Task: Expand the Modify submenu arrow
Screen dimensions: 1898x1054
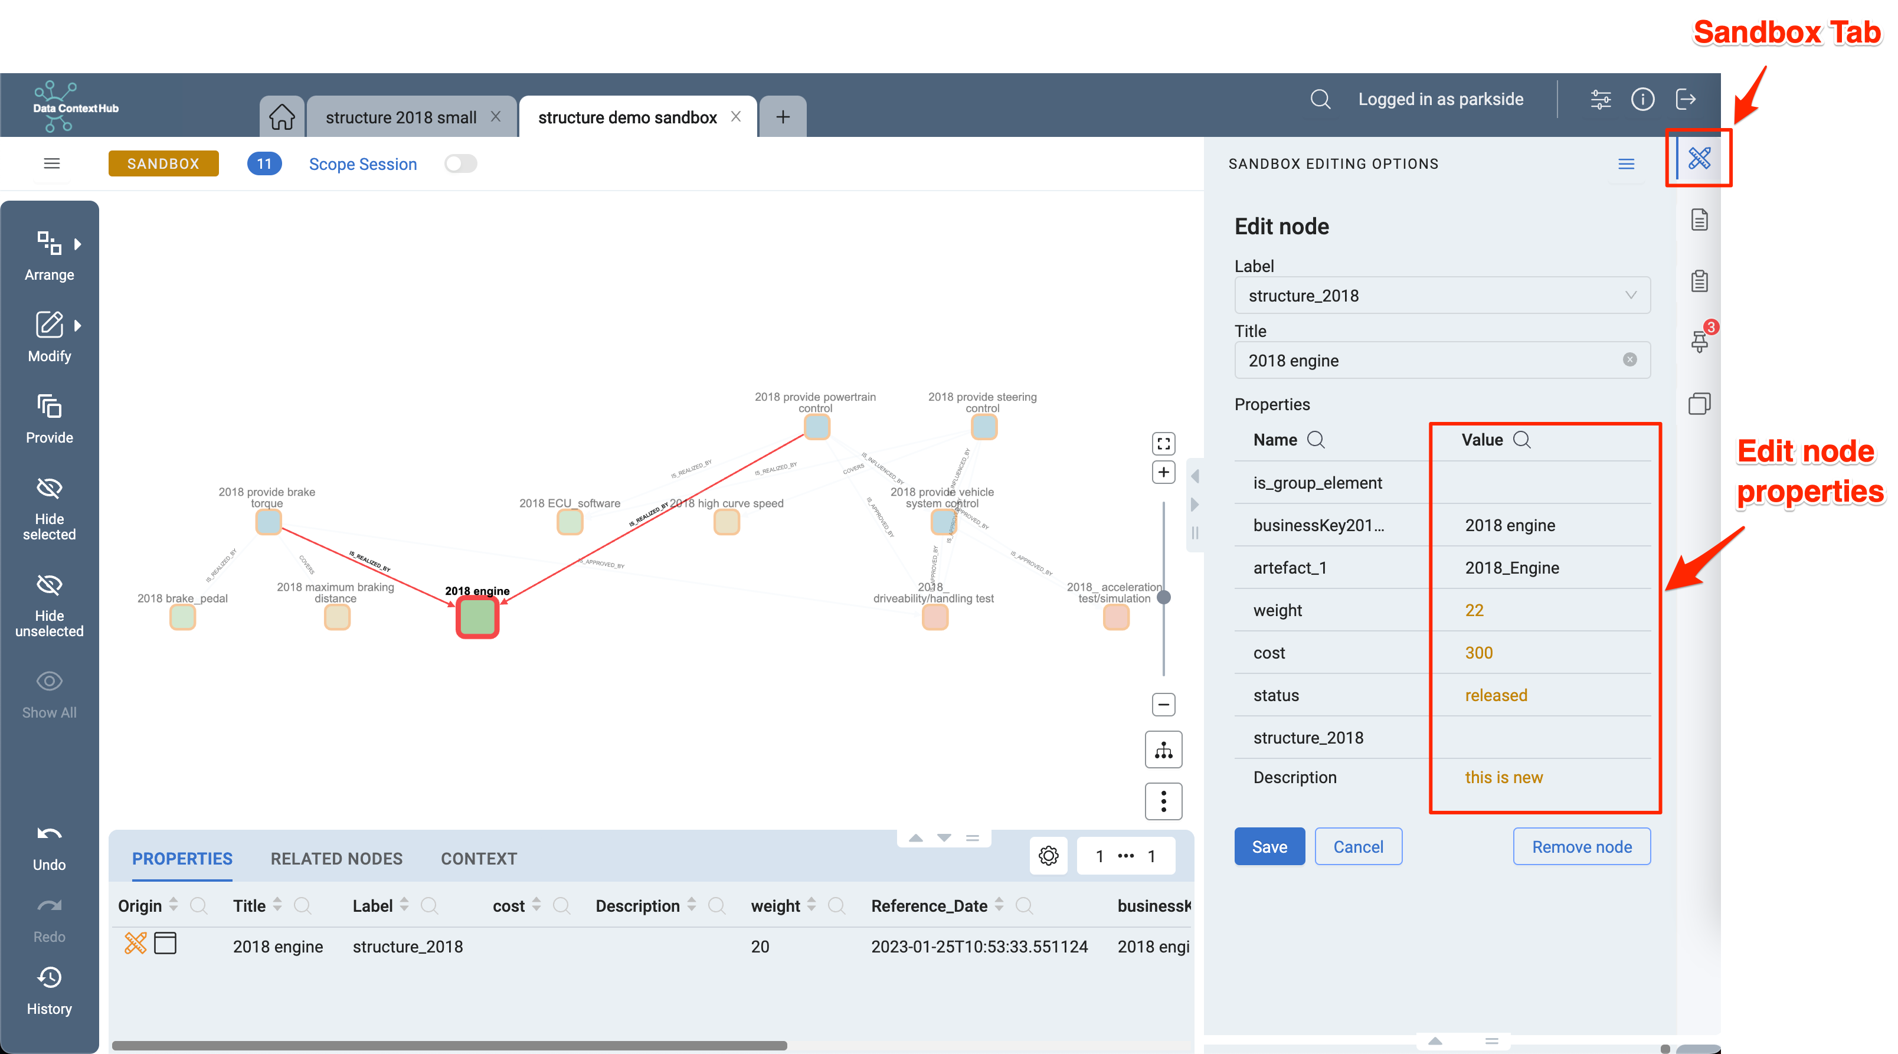Action: pyautogui.click(x=77, y=325)
